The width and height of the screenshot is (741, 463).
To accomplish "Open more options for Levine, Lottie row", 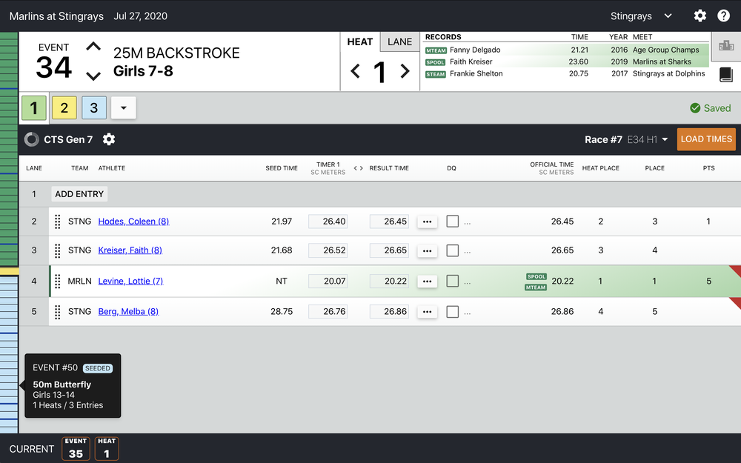I will (428, 281).
